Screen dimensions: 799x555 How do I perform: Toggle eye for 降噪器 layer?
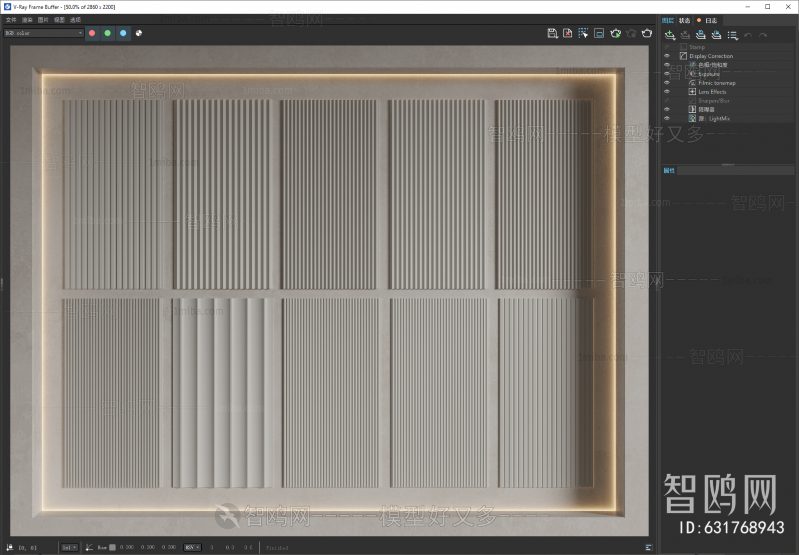click(667, 109)
